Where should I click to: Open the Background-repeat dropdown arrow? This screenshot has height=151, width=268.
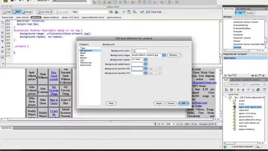click(145, 60)
